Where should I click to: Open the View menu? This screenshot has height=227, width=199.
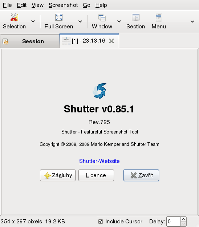tap(37, 5)
